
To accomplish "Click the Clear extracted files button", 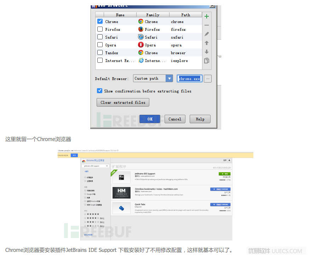I will [x=123, y=102].
